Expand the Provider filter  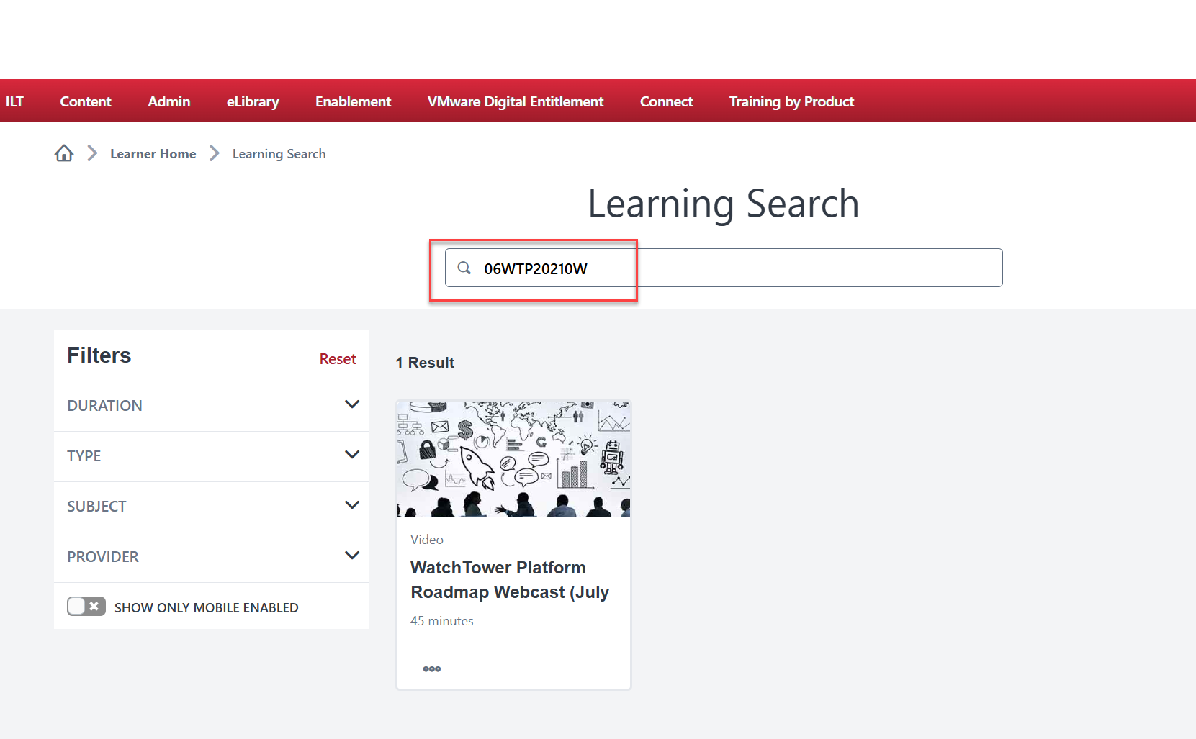click(x=212, y=557)
